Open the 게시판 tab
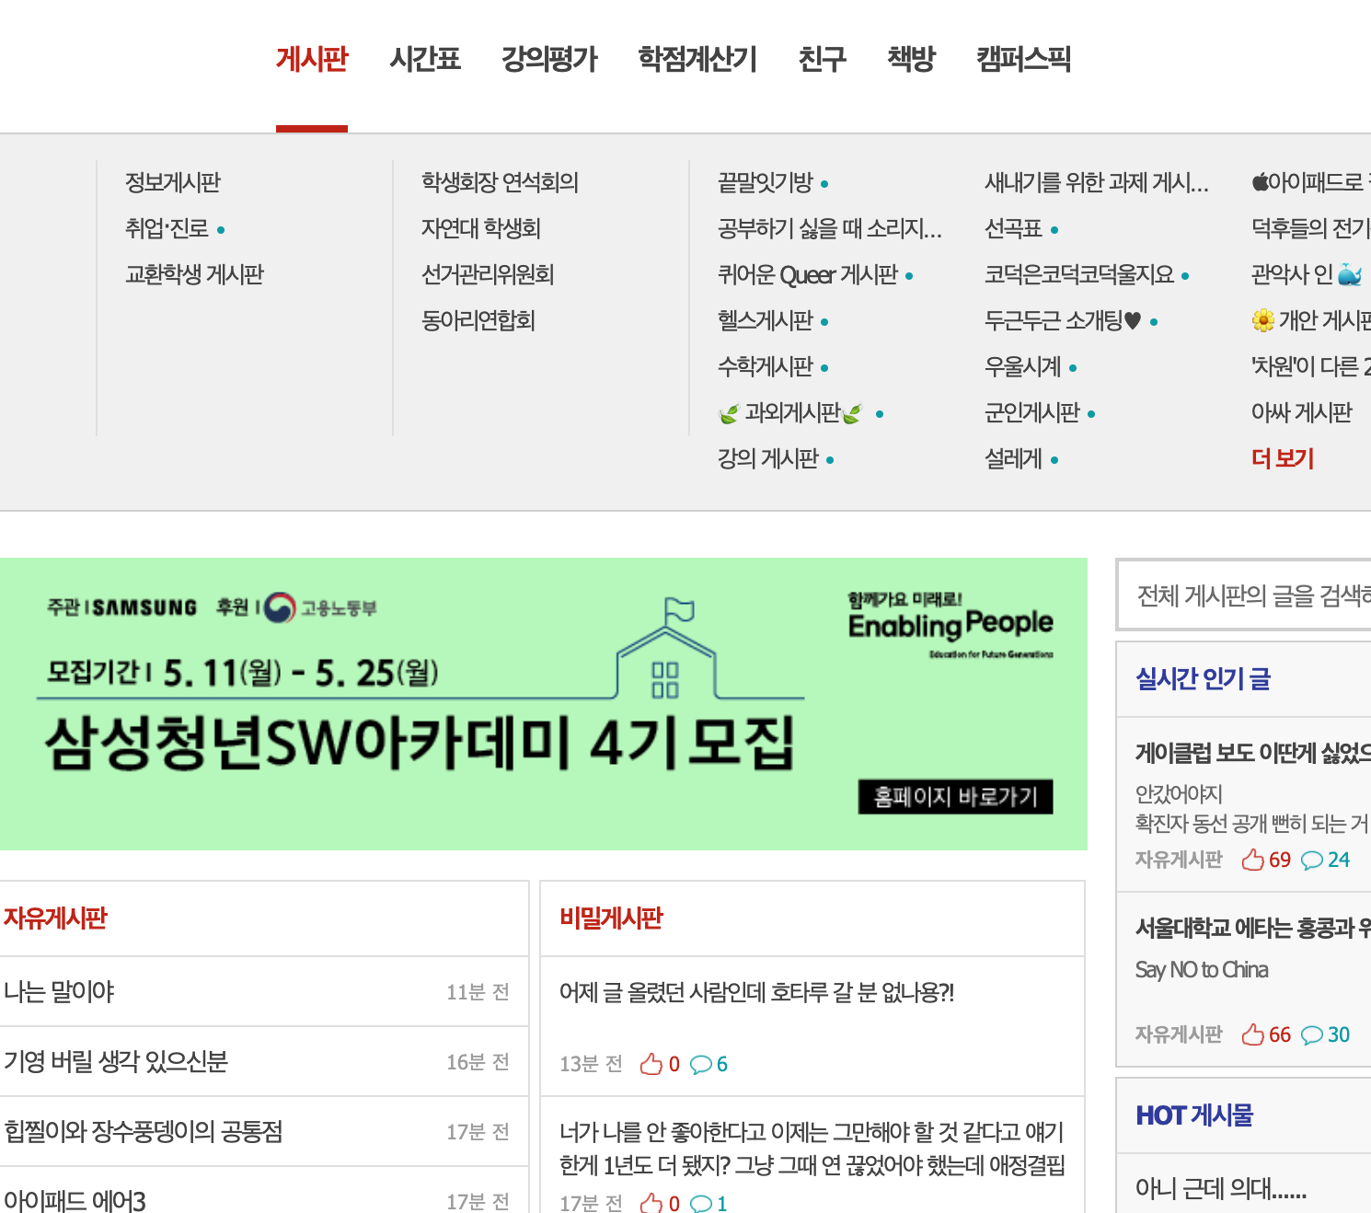 pos(312,60)
